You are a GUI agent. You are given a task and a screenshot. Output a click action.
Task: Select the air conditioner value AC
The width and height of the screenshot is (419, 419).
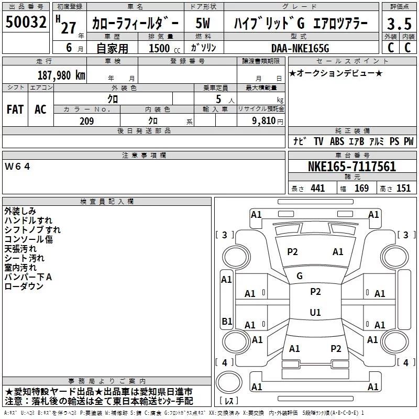click(x=40, y=109)
